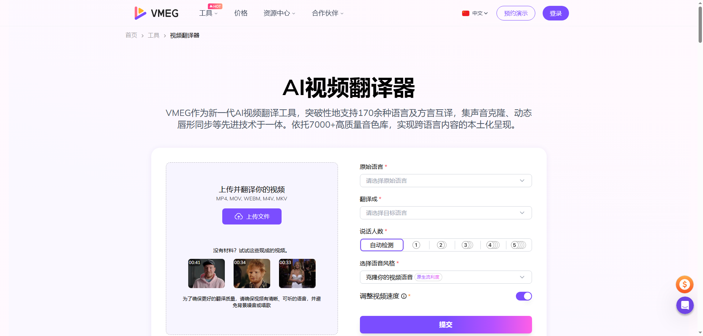Select the 3 speakers icon option
The image size is (703, 336).
pyautogui.click(x=467, y=245)
